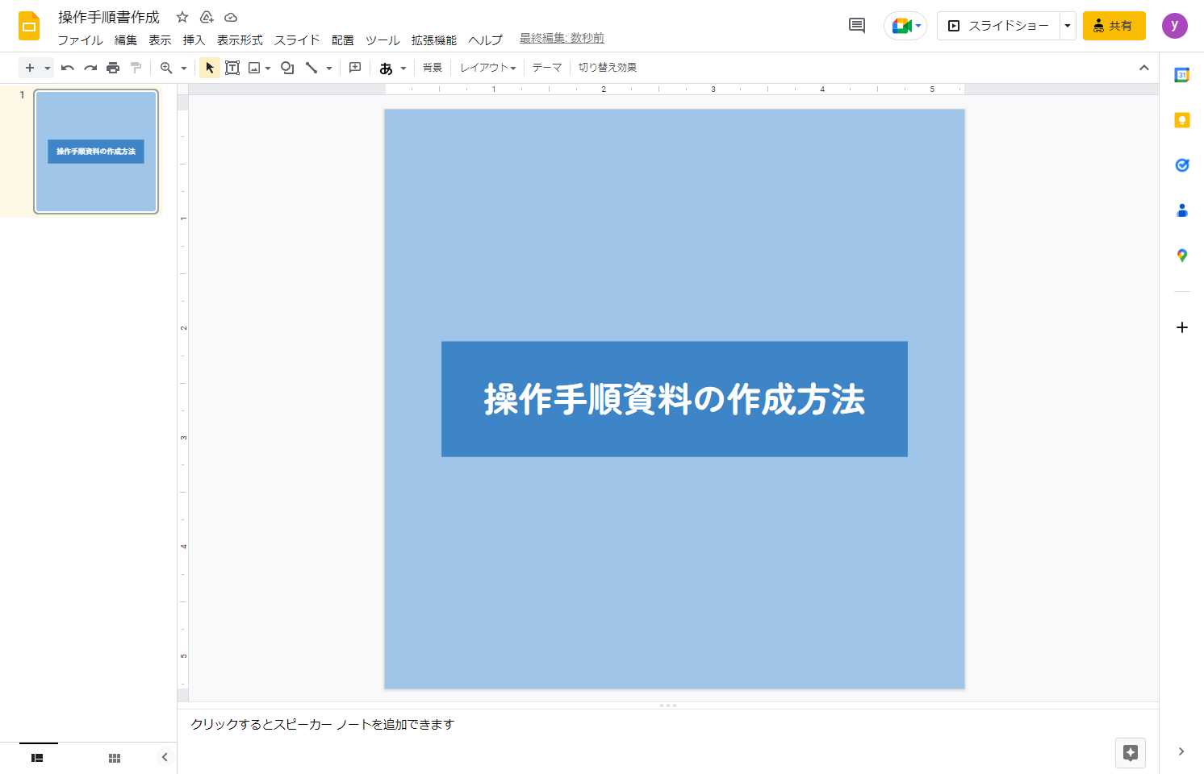
Task: Click the 背景 background button
Action: 433,68
